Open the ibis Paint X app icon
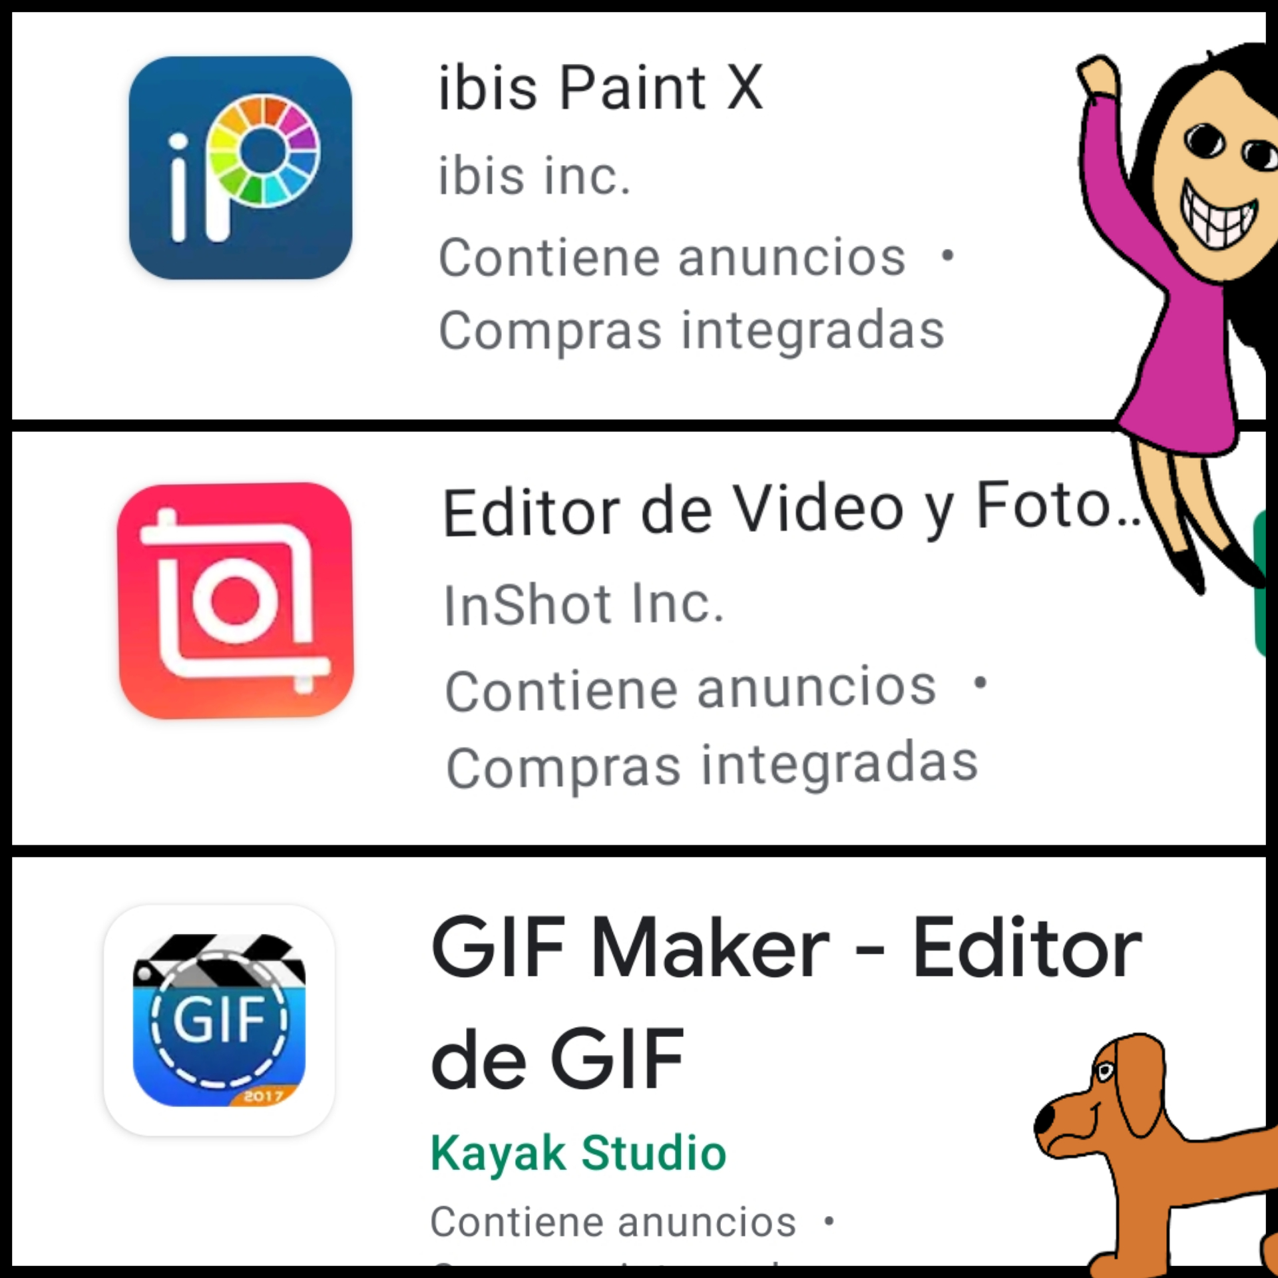1278x1278 pixels. coord(240,168)
